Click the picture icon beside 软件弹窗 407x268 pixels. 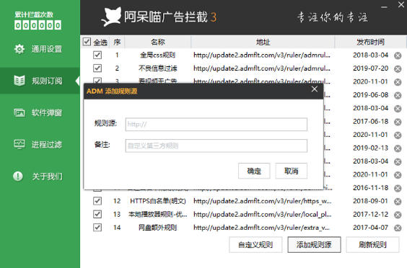[19, 112]
